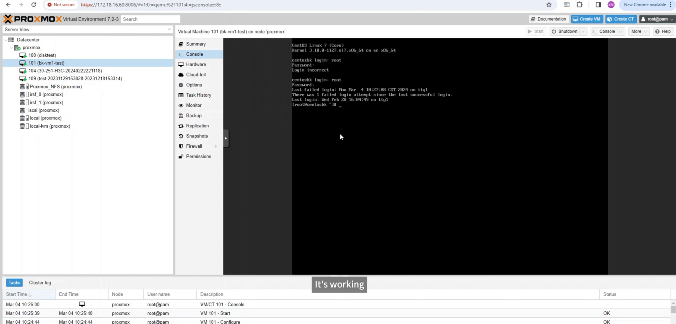
Task: Open VM Options page
Action: [x=199, y=85]
